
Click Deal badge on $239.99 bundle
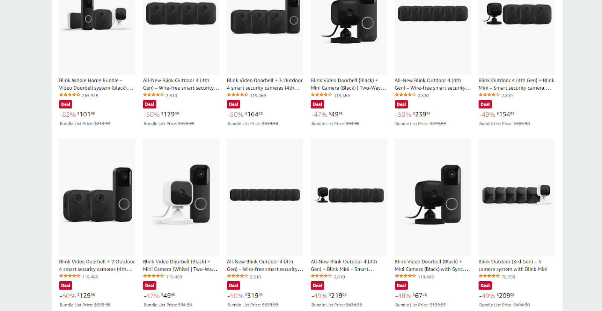coord(401,104)
